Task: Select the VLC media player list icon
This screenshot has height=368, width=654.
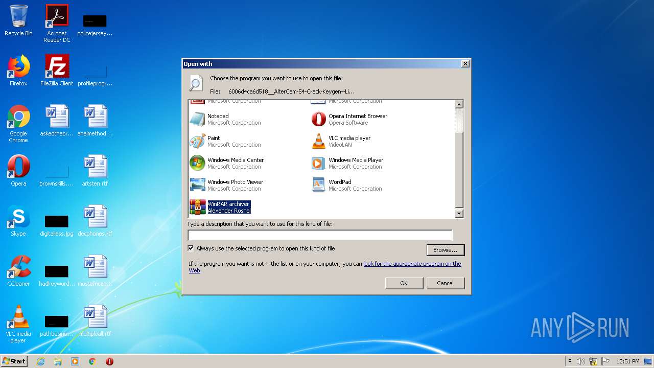Action: 318,141
